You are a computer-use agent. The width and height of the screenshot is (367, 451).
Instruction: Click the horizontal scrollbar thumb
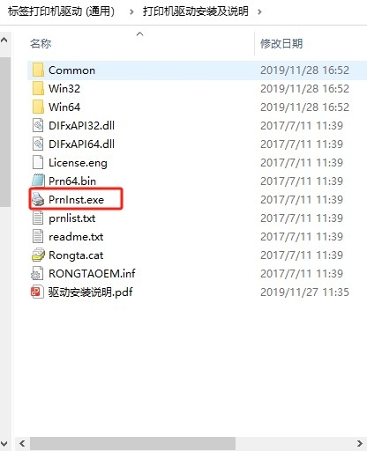click(132, 443)
